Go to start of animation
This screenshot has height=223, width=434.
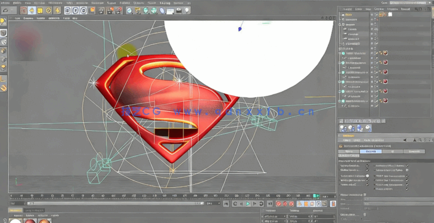[x=227, y=204]
